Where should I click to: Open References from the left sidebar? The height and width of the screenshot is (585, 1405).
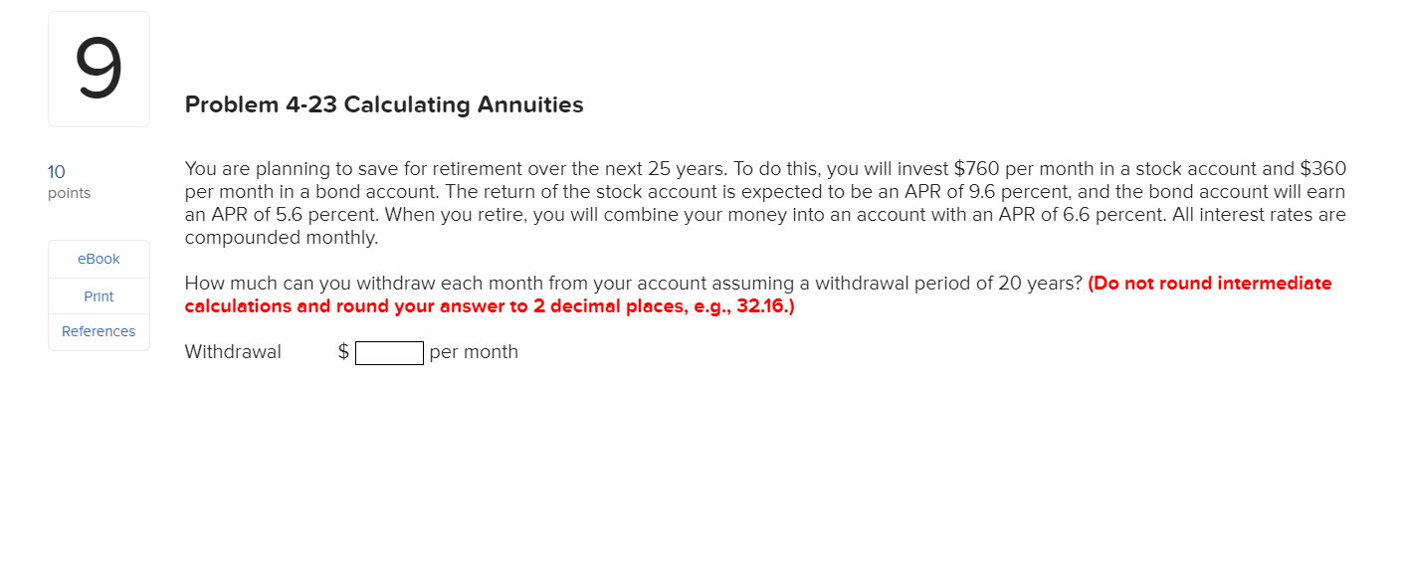[x=98, y=331]
